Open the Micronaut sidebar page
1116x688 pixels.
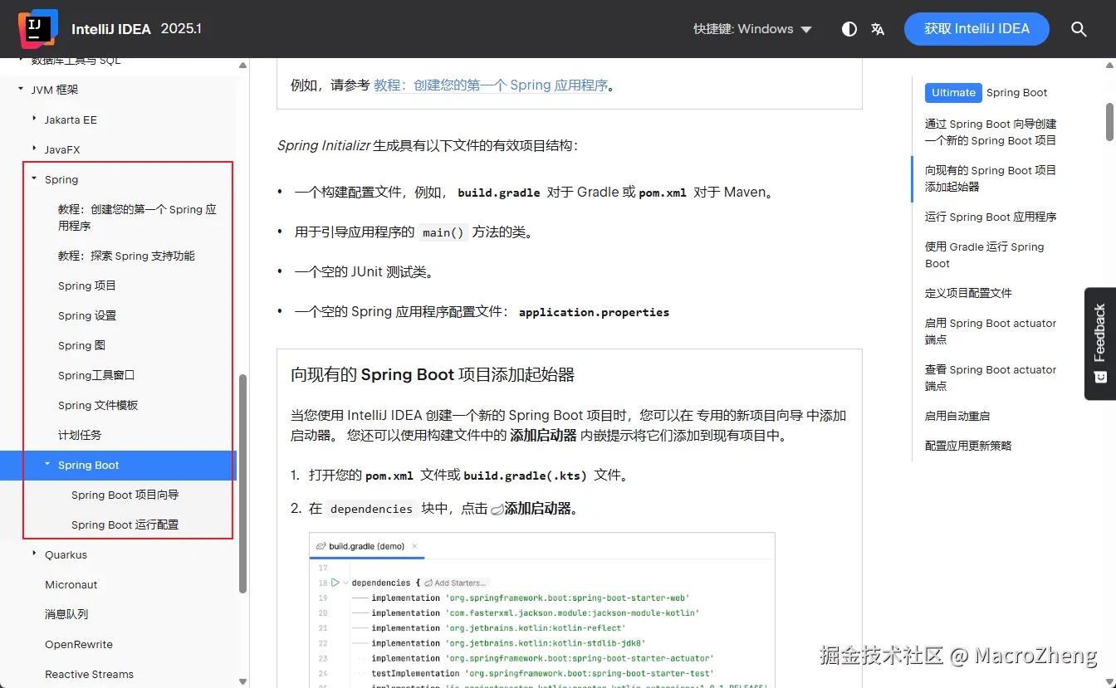[71, 584]
